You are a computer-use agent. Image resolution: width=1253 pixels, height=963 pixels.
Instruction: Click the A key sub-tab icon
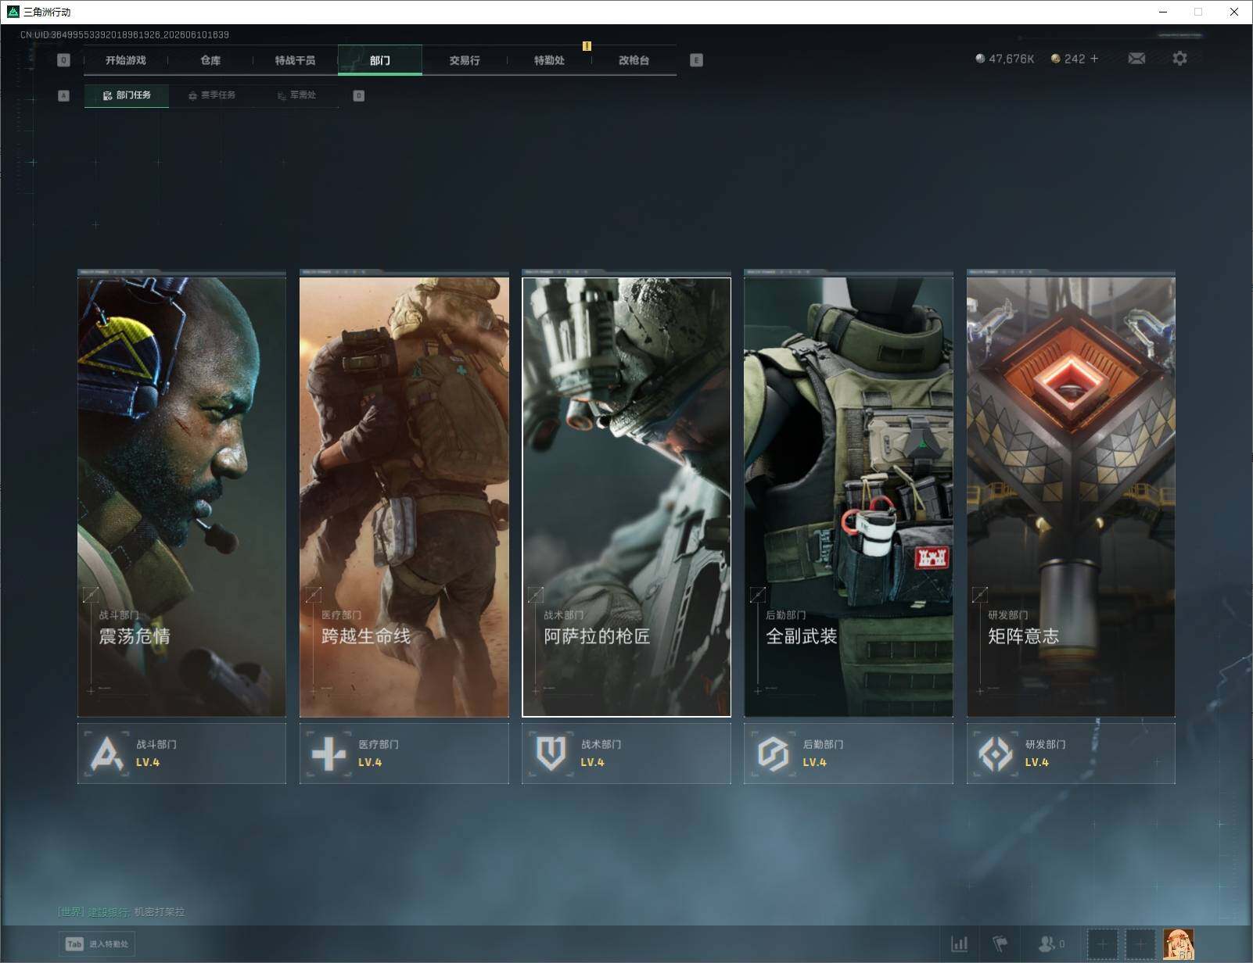[x=64, y=95]
